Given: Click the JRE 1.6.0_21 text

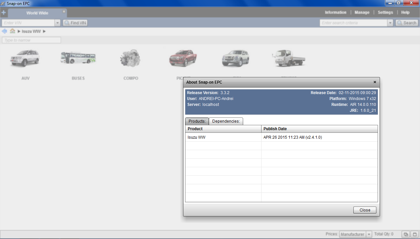Looking at the screenshot, I should 363,110.
